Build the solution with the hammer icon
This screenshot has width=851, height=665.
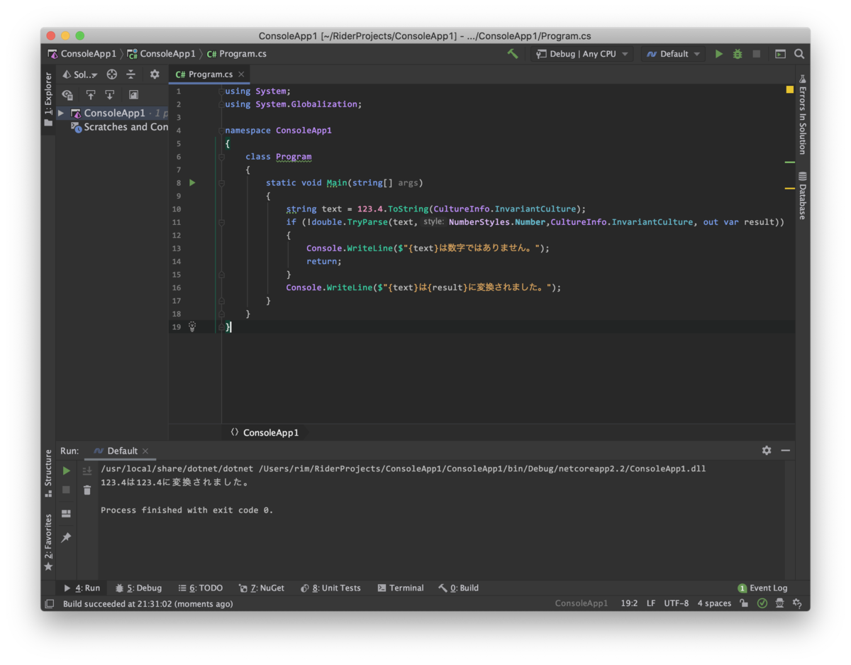513,54
